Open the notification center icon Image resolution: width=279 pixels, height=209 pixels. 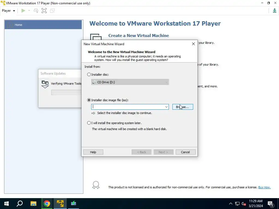[x=271, y=204]
